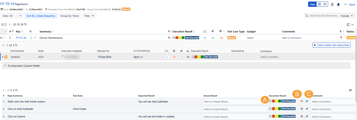Open the share/export icon in the header
Screen dimensions: 357x120
click(332, 4)
